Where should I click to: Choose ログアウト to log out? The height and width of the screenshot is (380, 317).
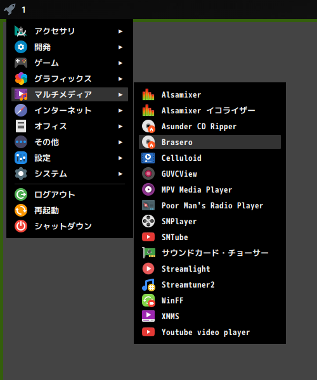click(x=70, y=194)
